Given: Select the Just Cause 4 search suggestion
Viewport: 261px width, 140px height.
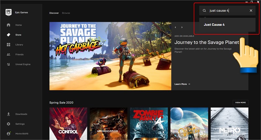Looking at the screenshot, I should click(227, 24).
